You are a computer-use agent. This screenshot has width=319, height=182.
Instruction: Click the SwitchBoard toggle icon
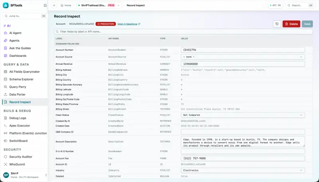(x=6, y=140)
